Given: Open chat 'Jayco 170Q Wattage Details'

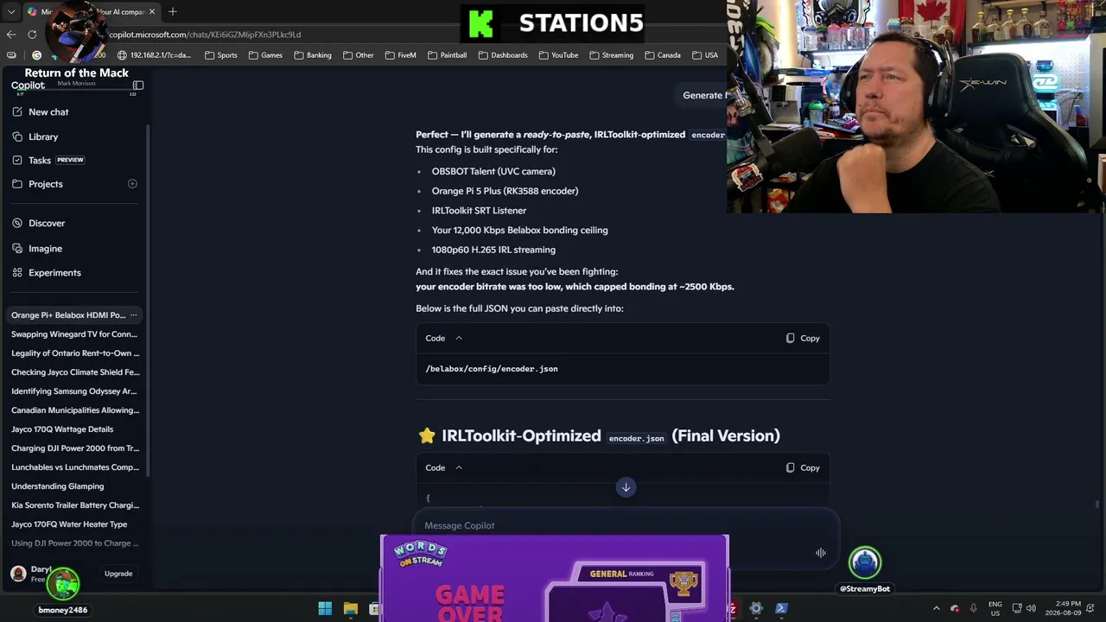Looking at the screenshot, I should (x=62, y=429).
